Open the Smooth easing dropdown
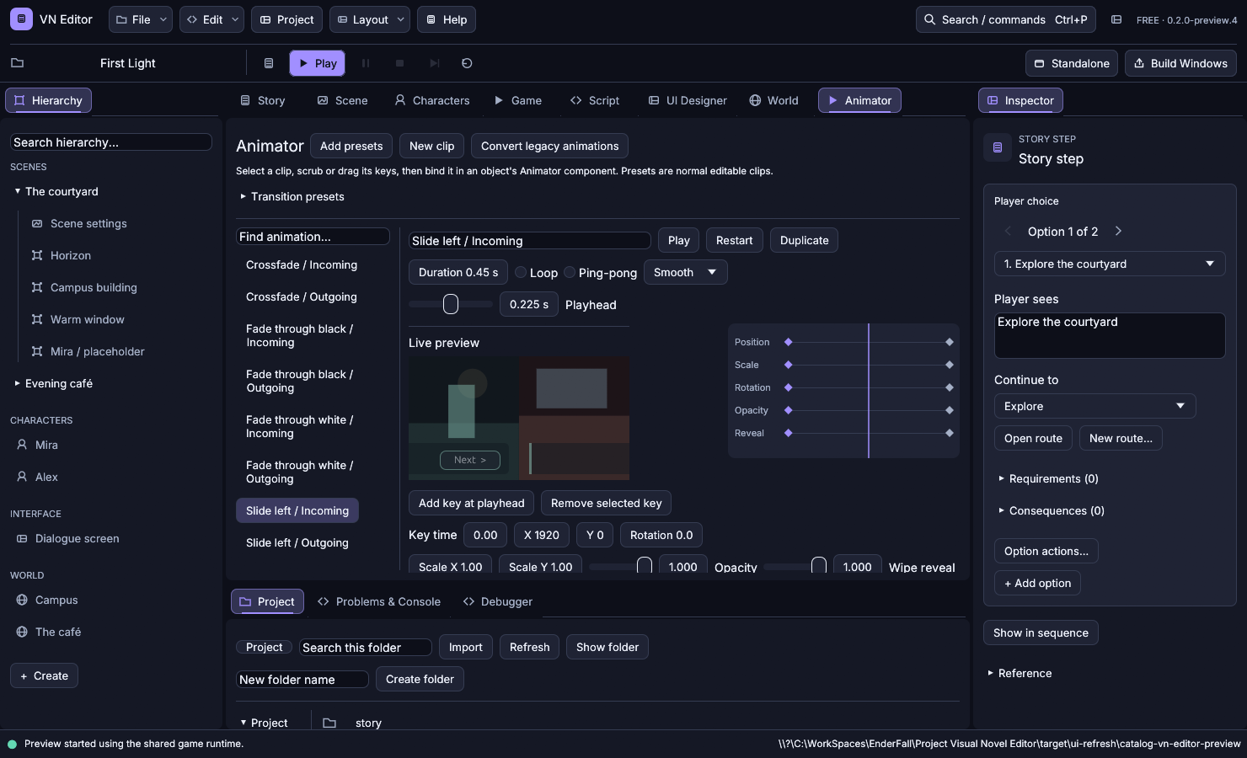1247x758 pixels. (685, 272)
